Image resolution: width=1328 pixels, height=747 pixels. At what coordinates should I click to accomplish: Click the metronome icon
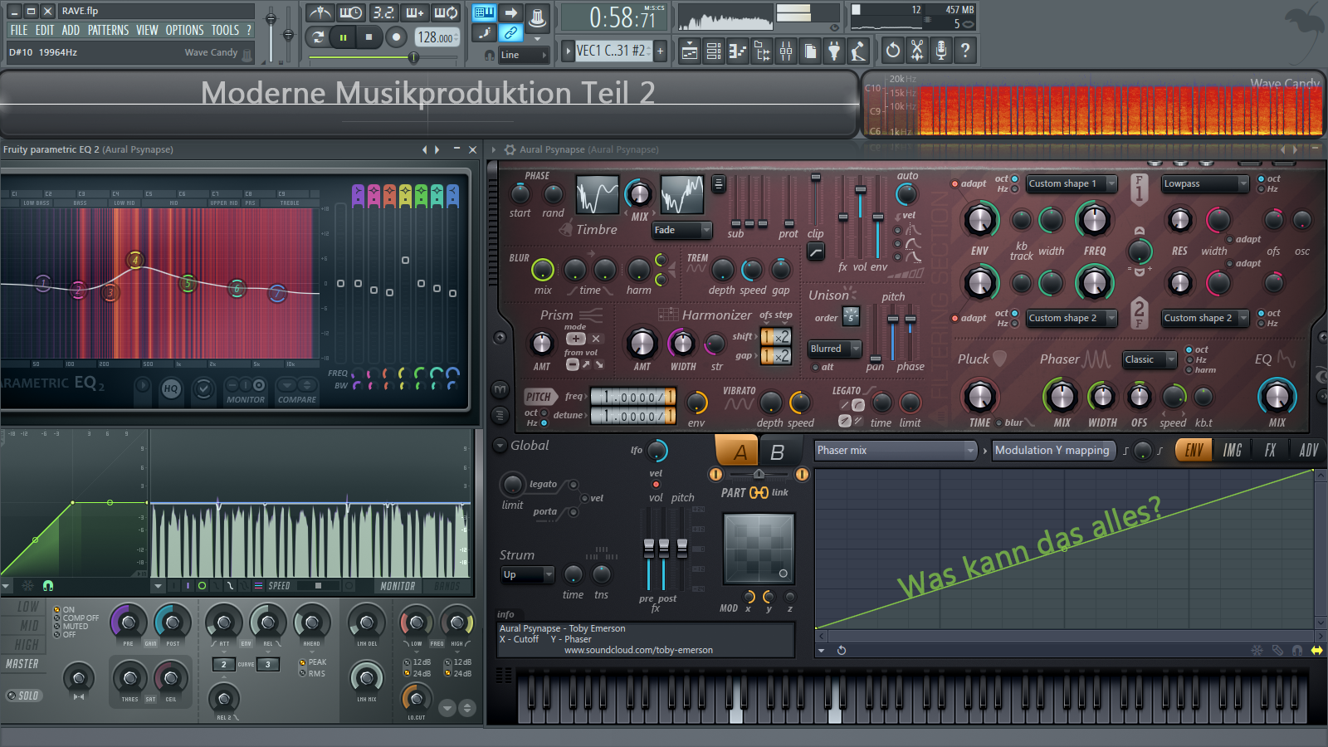(320, 13)
